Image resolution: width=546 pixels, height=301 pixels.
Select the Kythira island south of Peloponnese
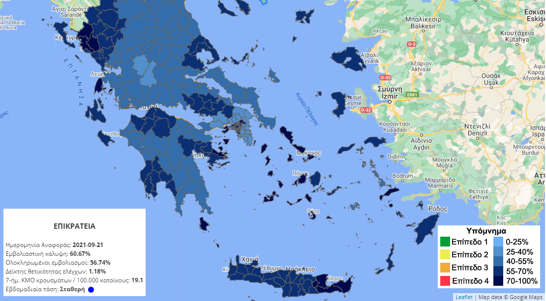coord(205,224)
